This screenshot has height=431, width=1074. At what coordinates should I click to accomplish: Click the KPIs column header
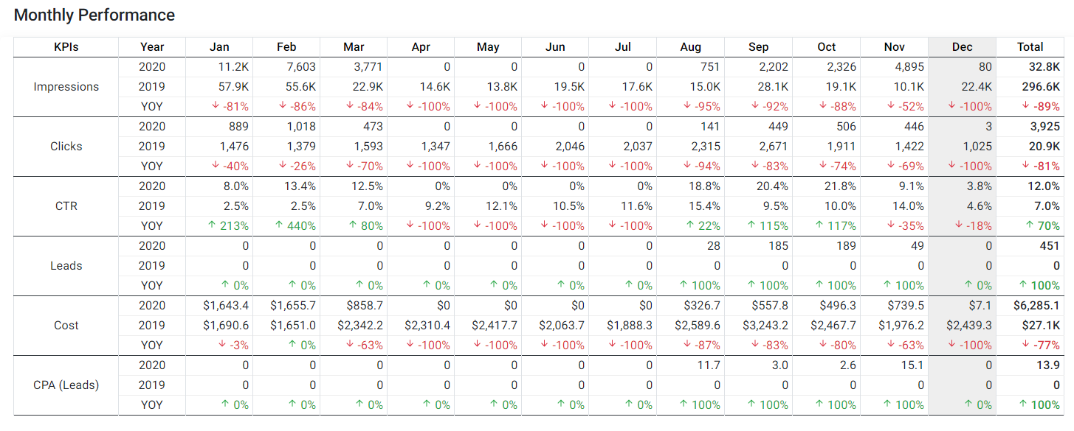pyautogui.click(x=66, y=46)
